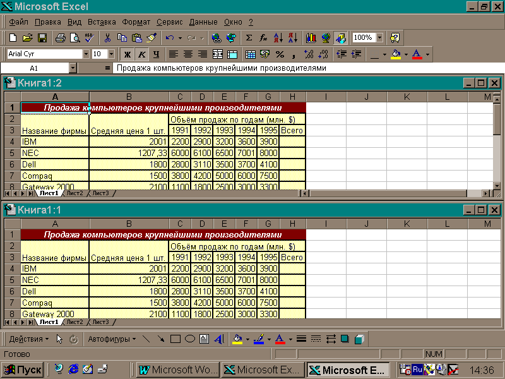Expand the 100% zoom dropdown

click(x=379, y=38)
